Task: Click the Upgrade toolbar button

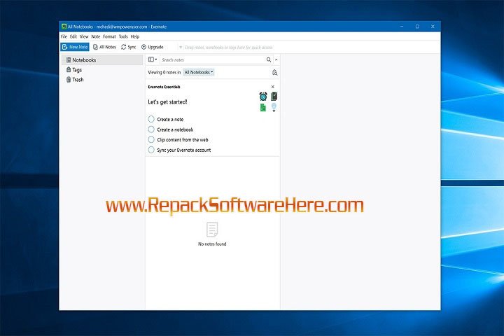Action: click(153, 47)
